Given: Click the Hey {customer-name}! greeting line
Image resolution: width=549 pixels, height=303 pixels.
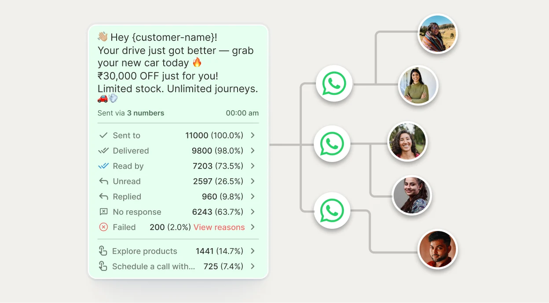Looking at the screenshot, I should (x=164, y=37).
